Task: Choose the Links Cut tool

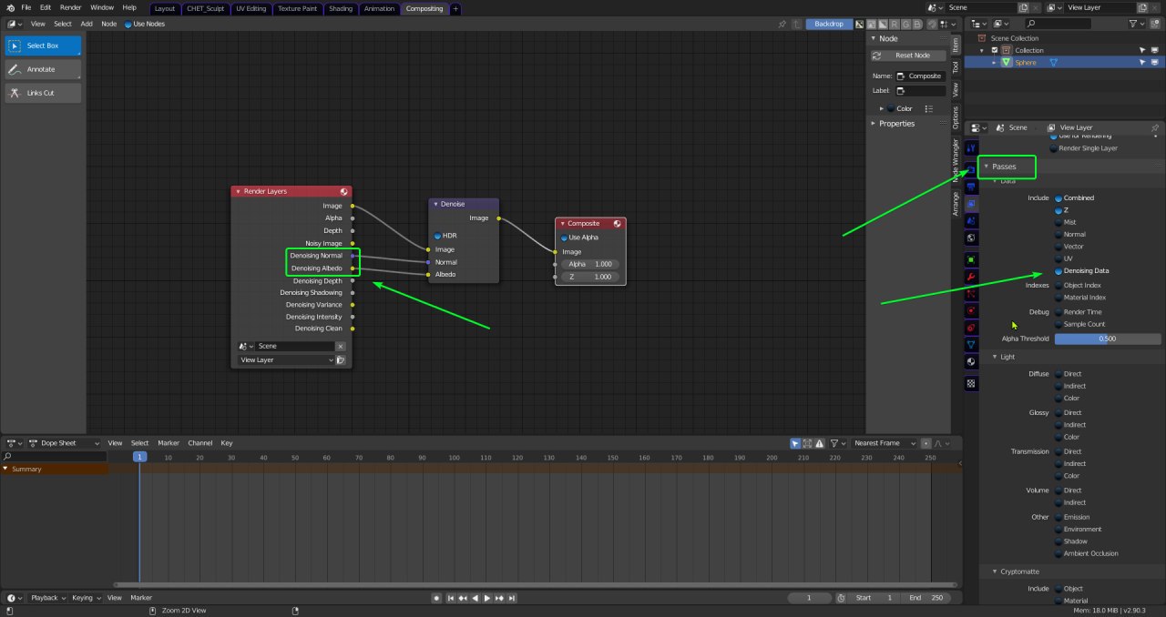Action: coord(43,93)
